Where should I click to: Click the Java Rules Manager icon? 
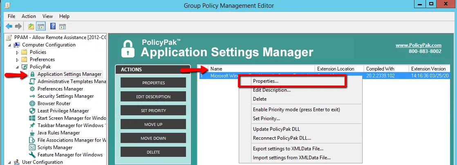tap(32, 133)
